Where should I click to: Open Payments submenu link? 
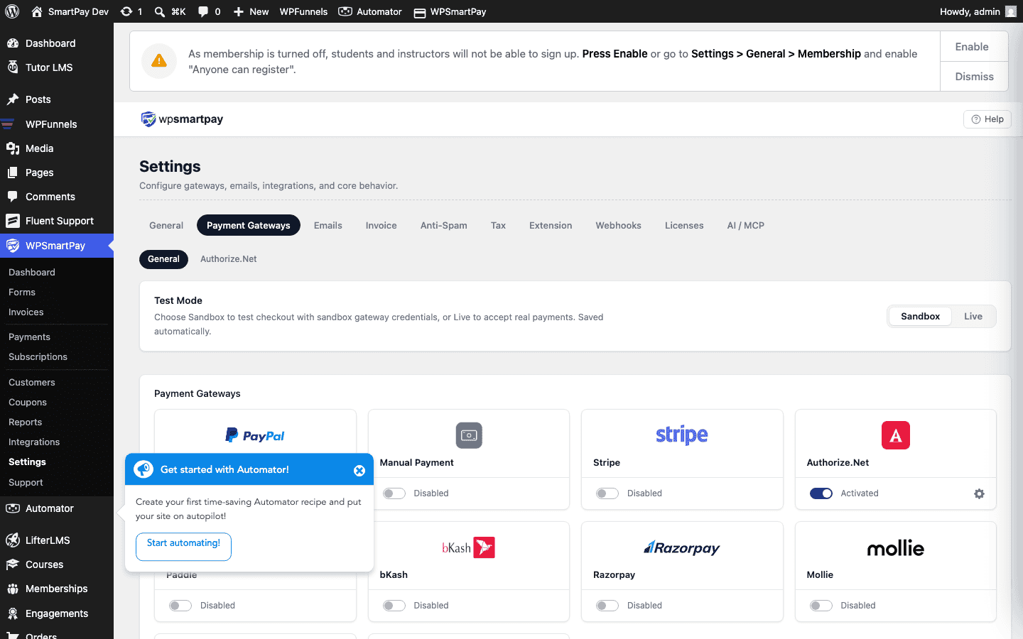tap(29, 337)
